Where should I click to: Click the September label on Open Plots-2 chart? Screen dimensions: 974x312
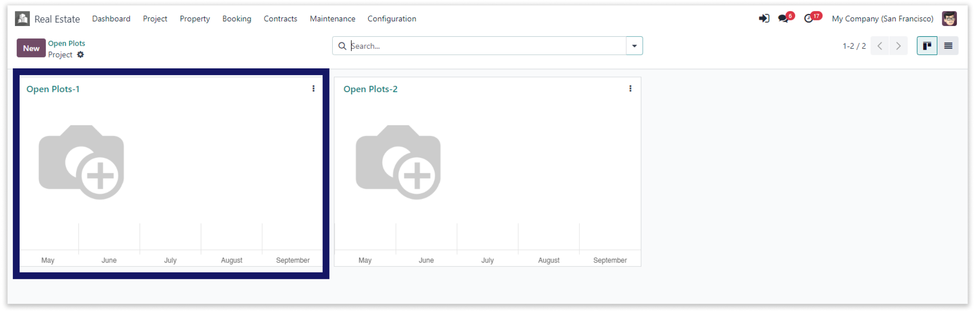tap(610, 260)
